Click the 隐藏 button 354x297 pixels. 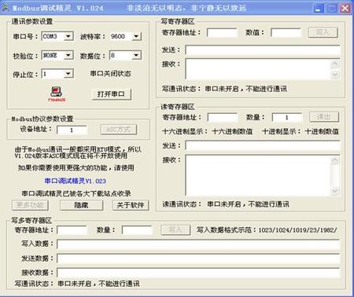(x=81, y=205)
